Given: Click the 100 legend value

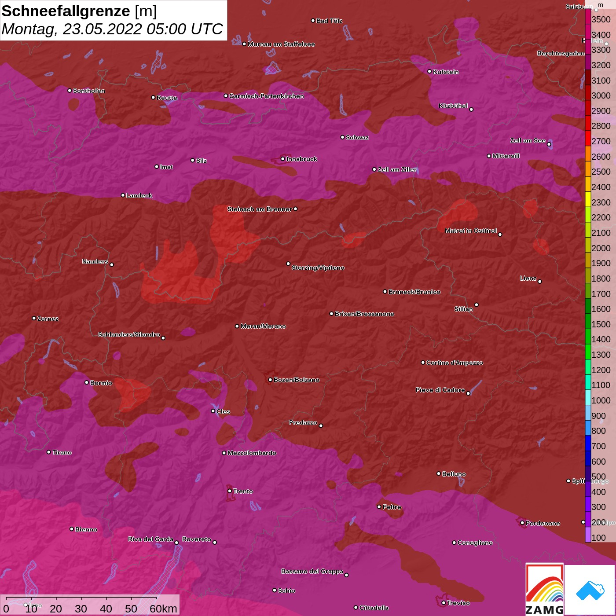Looking at the screenshot, I should coord(598,538).
